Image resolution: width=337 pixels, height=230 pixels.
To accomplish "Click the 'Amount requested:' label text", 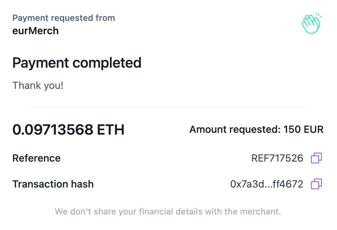I will tap(235, 129).
